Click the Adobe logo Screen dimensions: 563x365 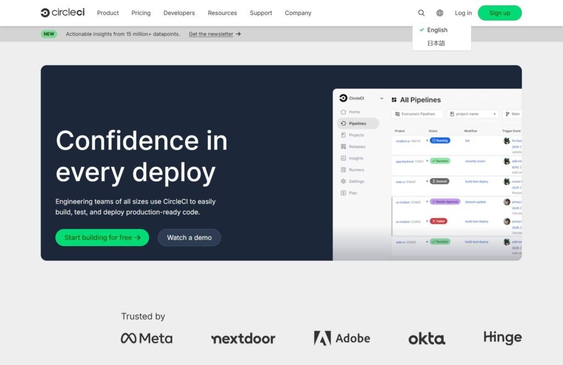pyautogui.click(x=342, y=339)
